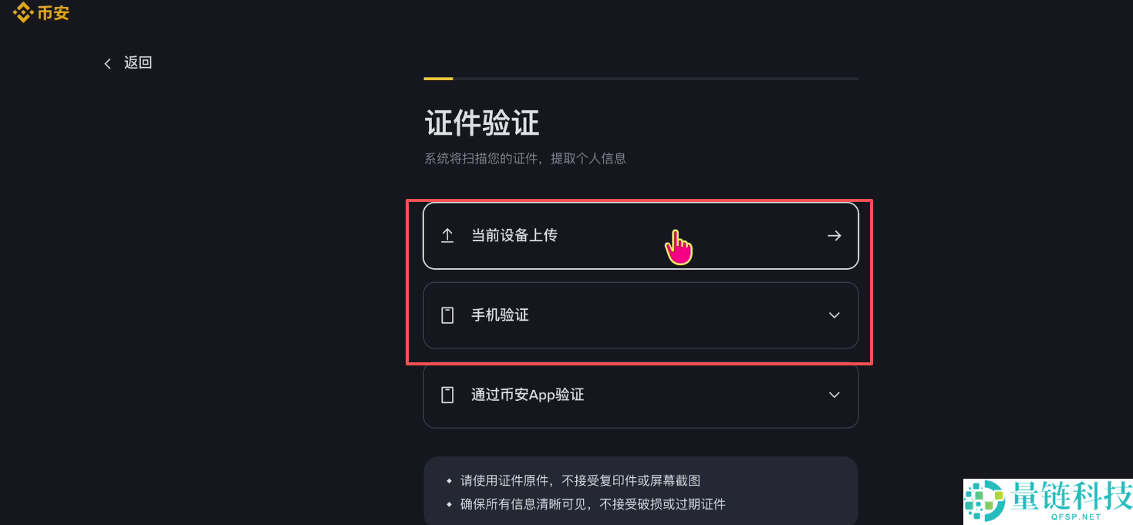
Task: Click the Binance logo in top corner
Action: point(40,12)
